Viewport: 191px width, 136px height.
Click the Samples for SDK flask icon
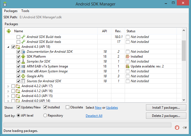[23, 61]
